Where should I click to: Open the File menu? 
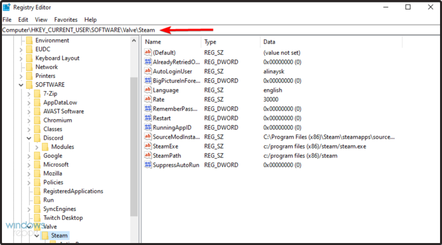click(7, 20)
